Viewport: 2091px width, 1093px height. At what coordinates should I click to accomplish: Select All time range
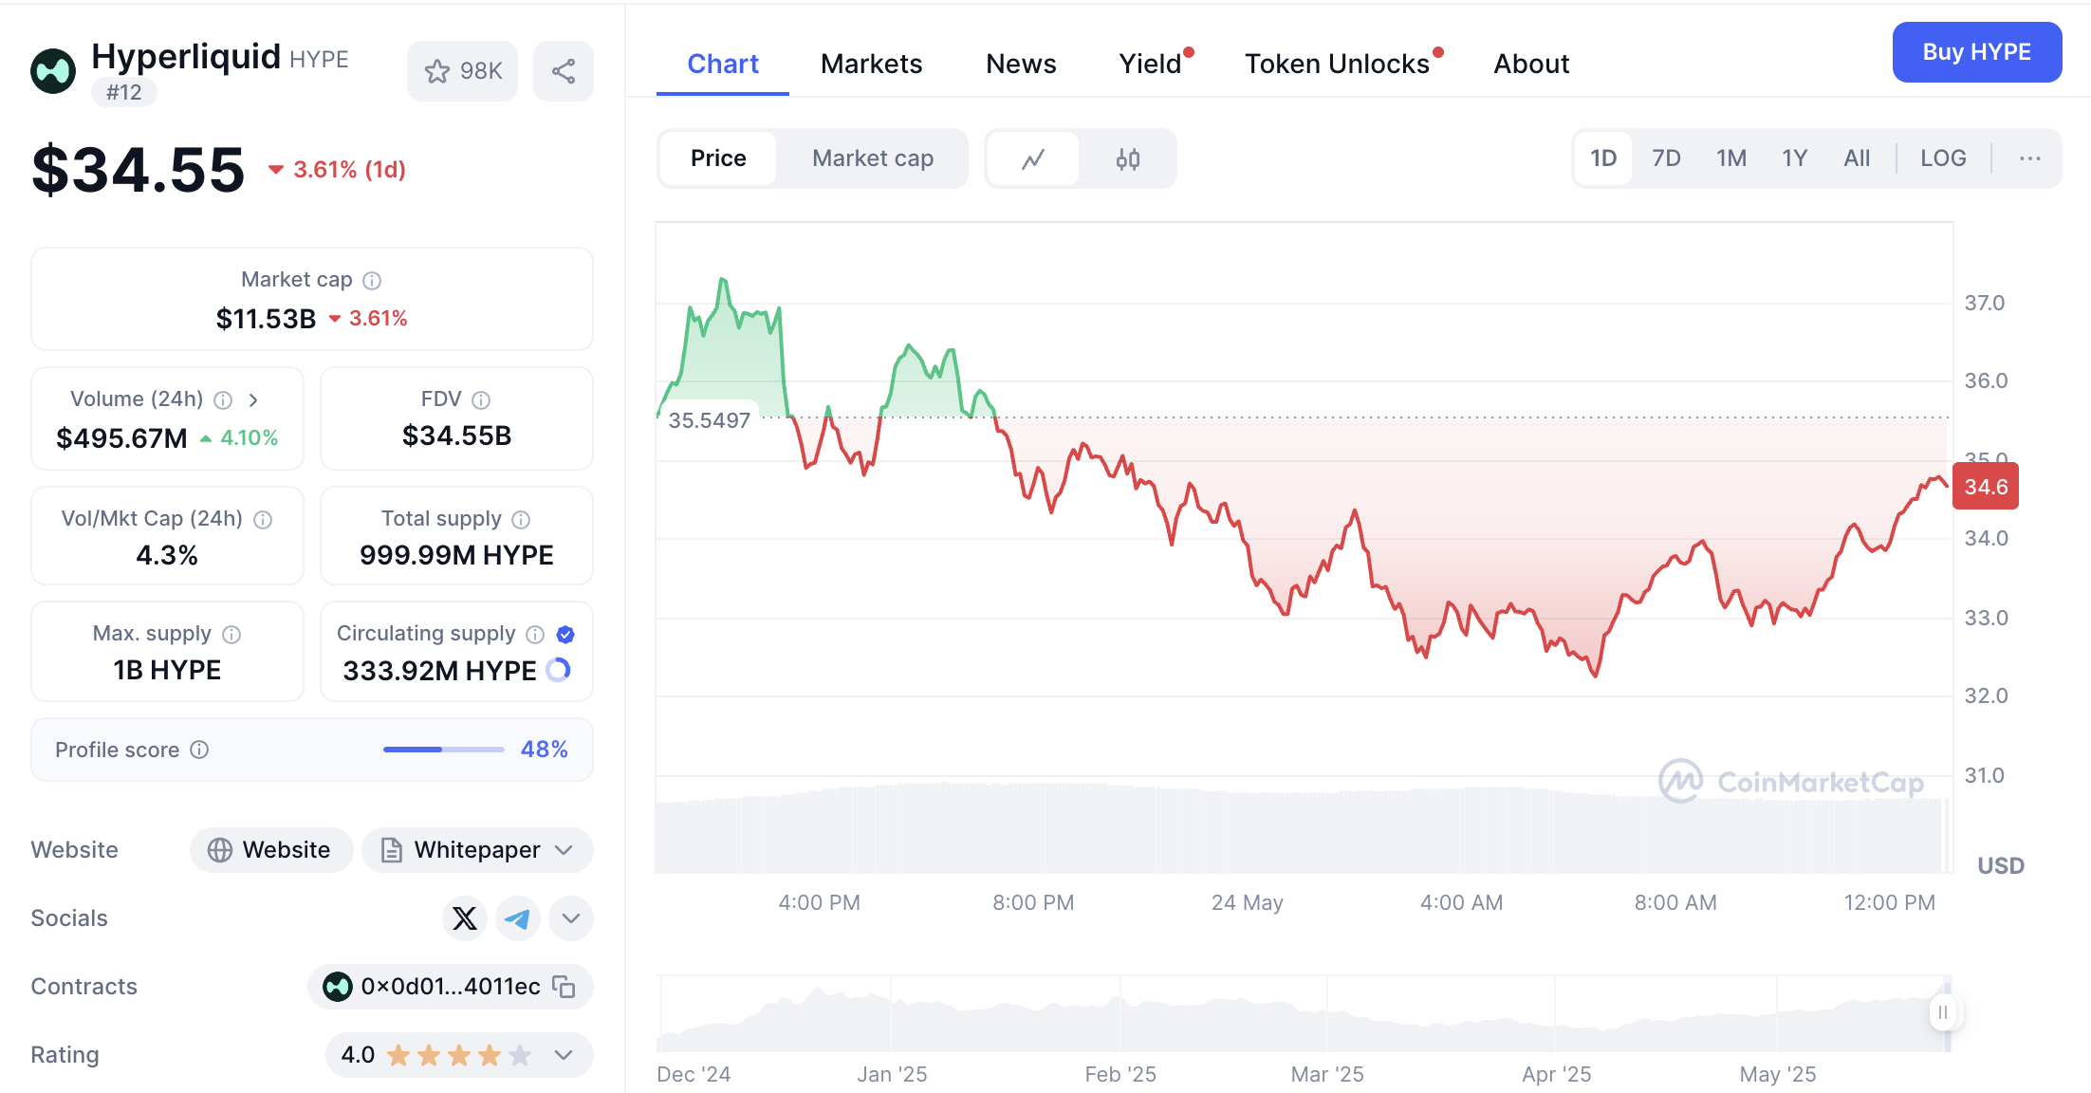(x=1857, y=158)
